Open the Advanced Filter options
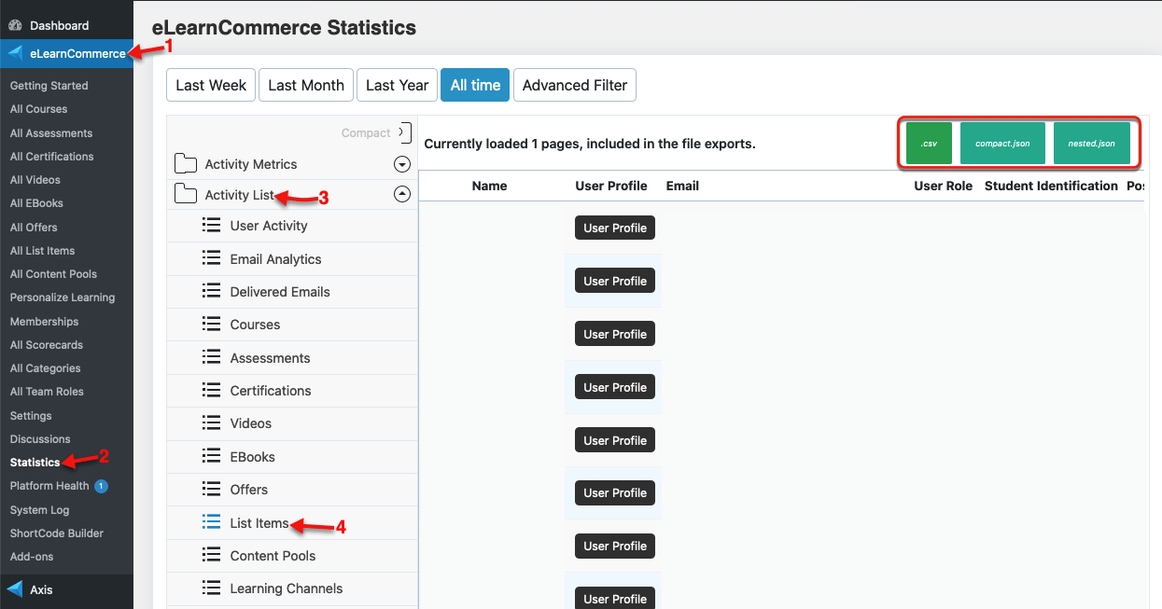Viewport: 1162px width, 609px height. (575, 85)
